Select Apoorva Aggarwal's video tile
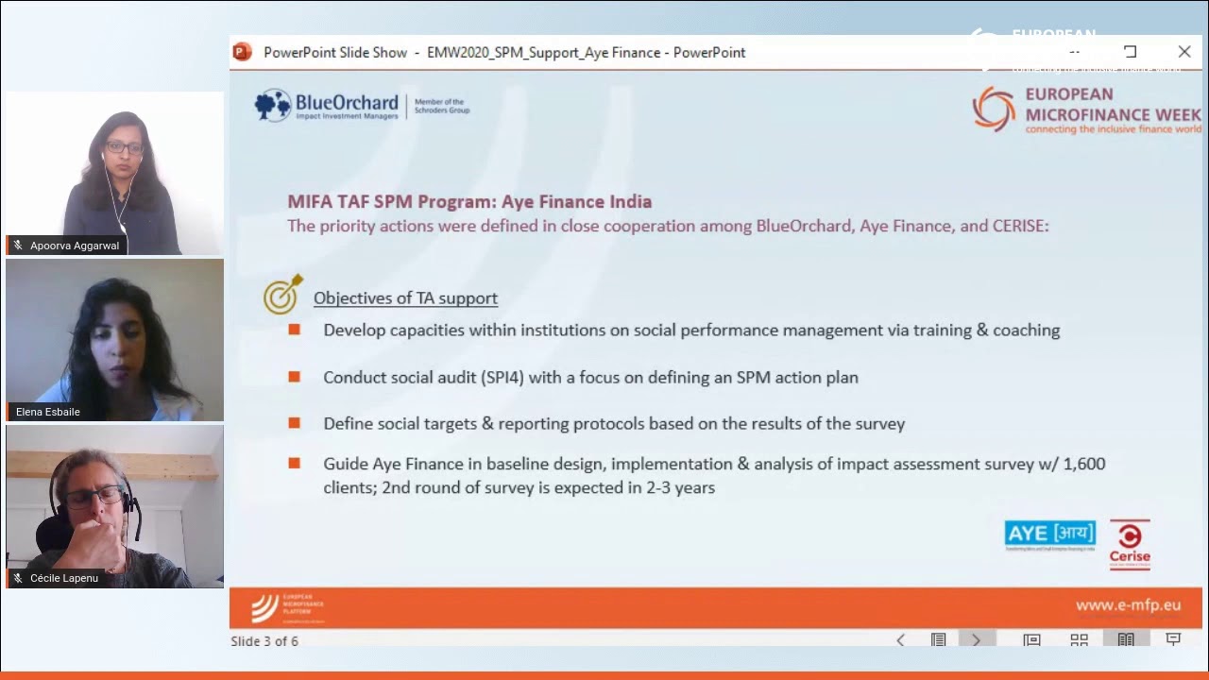 pos(114,173)
